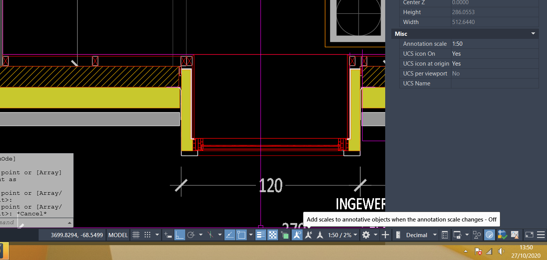Click the cursor coordinates readout
The image size is (547, 260).
(x=77, y=235)
